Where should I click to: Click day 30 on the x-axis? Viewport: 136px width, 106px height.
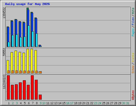coord(124,103)
